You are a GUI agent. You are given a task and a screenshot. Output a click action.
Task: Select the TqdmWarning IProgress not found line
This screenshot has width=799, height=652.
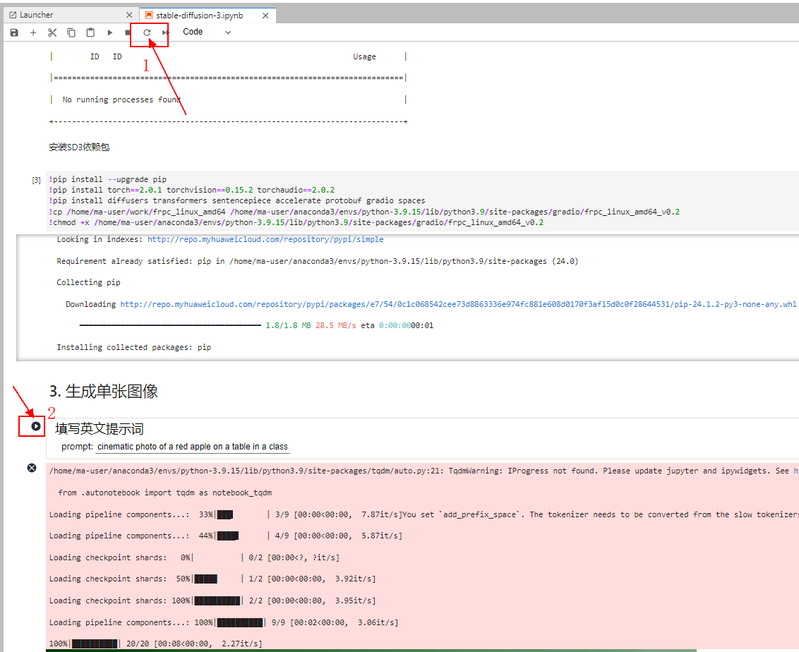tap(423, 471)
